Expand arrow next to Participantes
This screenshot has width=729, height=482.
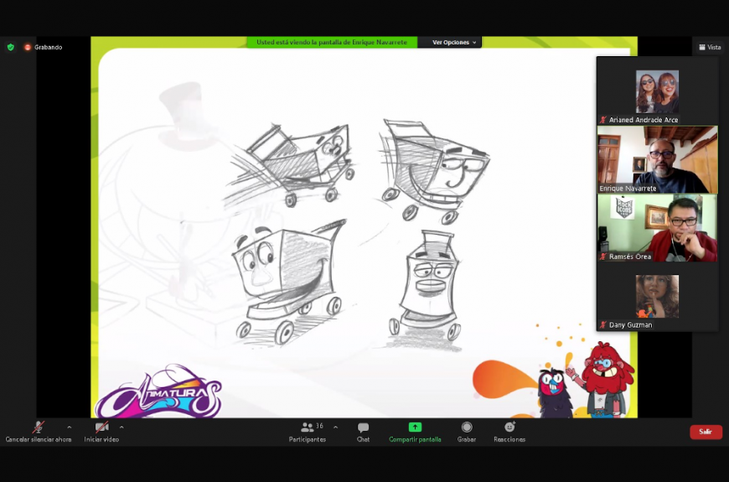(335, 427)
